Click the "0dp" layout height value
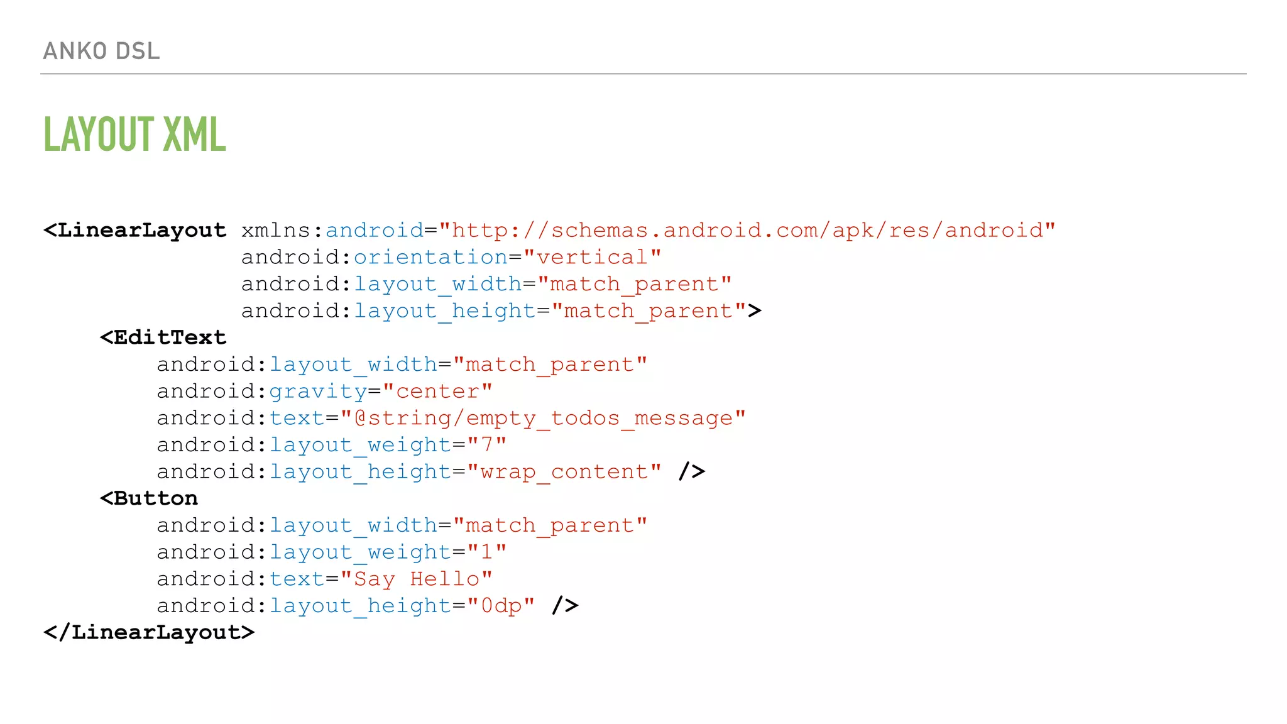The image size is (1287, 724). [501, 606]
